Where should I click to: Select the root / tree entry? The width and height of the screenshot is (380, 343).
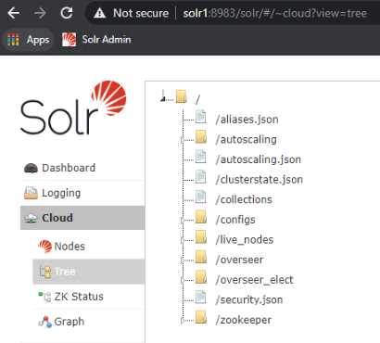197,99
